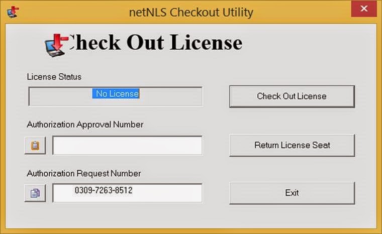The width and height of the screenshot is (382, 234).
Task: Click Return License Seat button
Action: [292, 145]
